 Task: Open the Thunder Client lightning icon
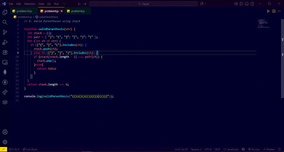[x=5, y=82]
